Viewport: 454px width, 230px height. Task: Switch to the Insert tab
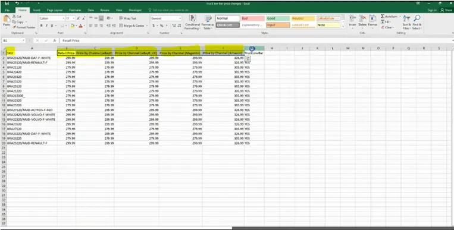pyautogui.click(x=37, y=10)
